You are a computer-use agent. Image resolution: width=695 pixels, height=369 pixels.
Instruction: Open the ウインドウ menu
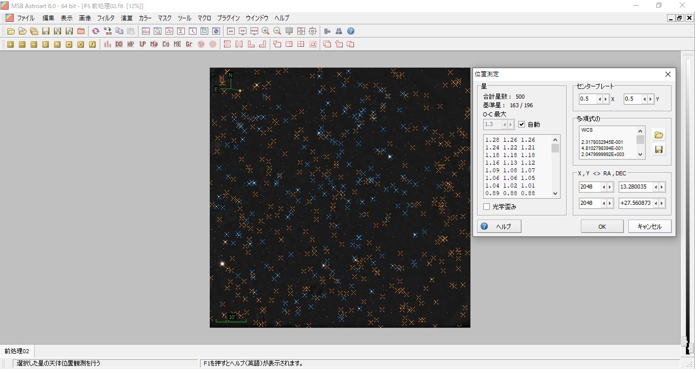coord(257,18)
